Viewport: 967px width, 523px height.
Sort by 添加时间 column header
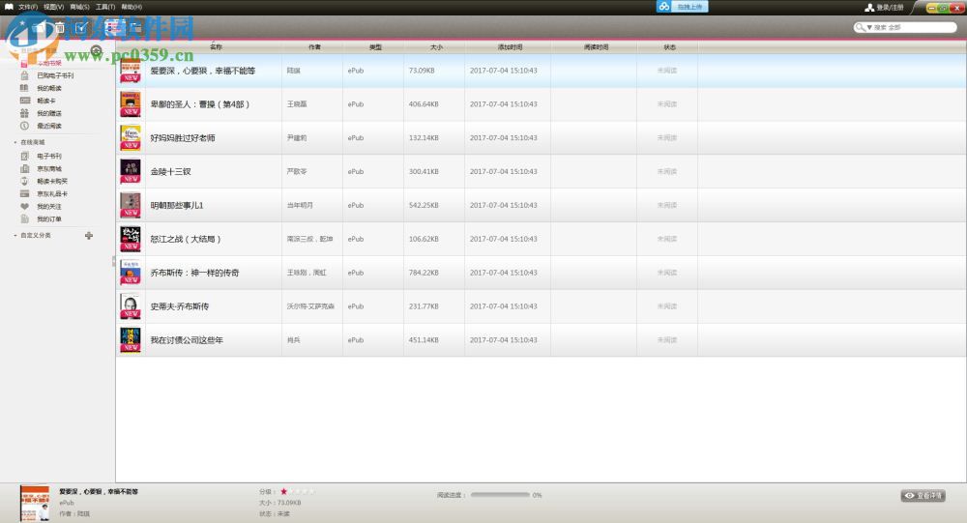point(510,46)
